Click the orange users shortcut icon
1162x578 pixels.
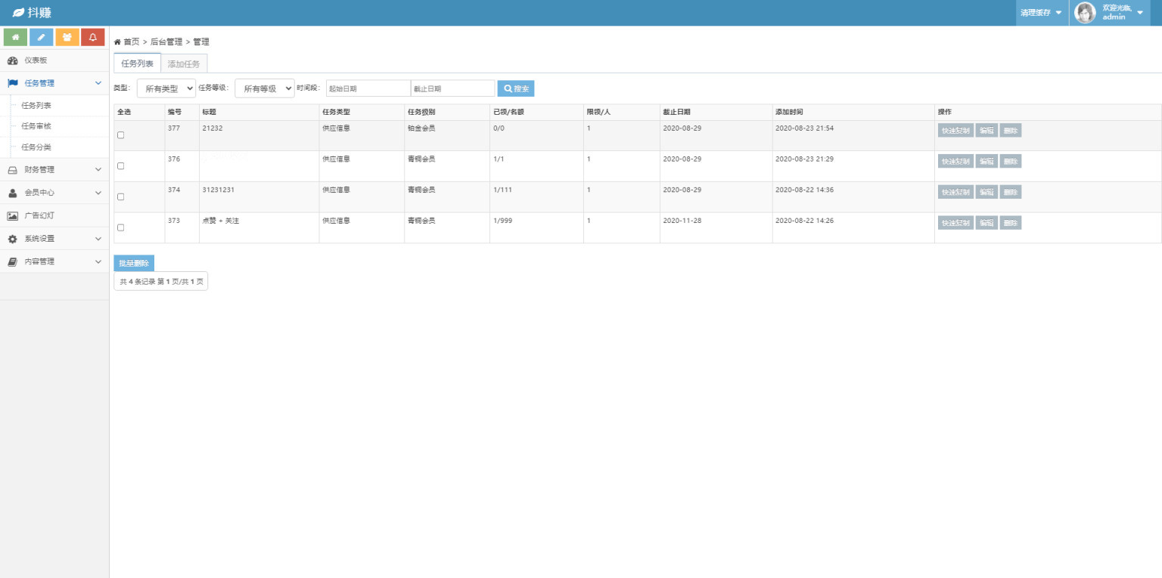[x=67, y=36]
